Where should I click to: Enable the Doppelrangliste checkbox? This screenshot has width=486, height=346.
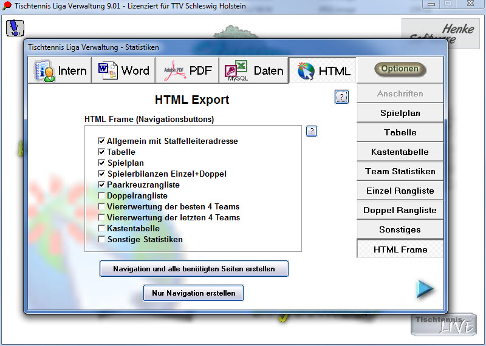pos(101,195)
